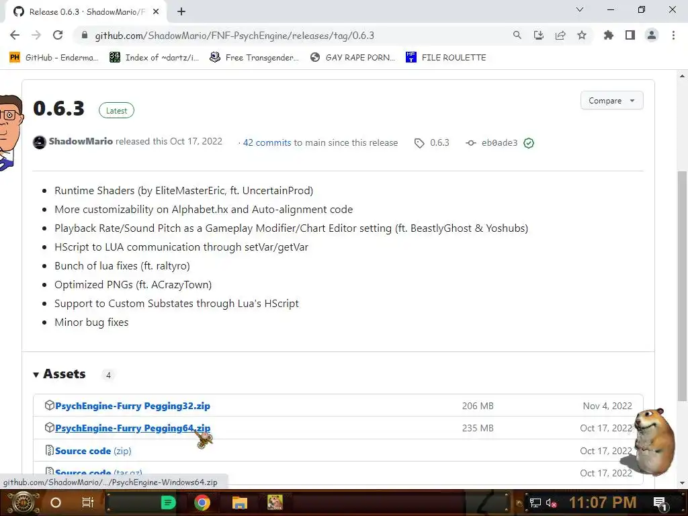Open Chrome three-dot menu
This screenshot has width=688, height=516.
coord(673,36)
